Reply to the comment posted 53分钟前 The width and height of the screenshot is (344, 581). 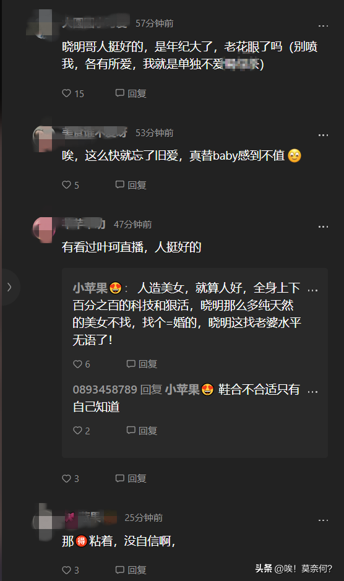point(131,185)
